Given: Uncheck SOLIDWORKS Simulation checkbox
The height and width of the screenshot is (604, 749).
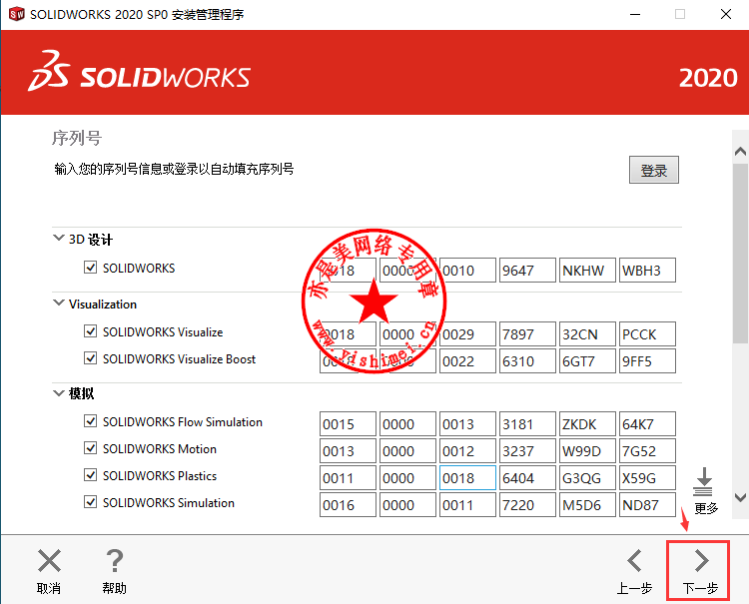Looking at the screenshot, I should click(x=90, y=502).
